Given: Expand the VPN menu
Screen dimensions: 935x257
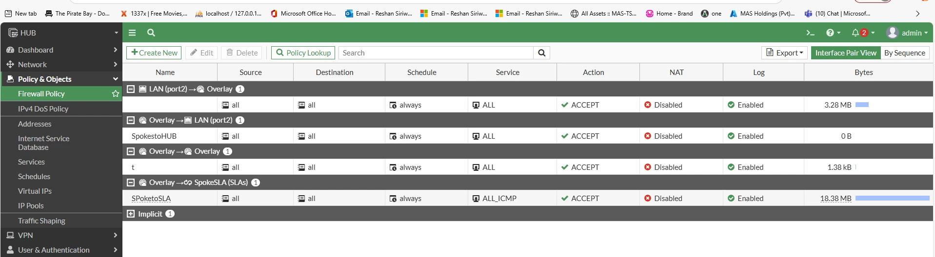Looking at the screenshot, I should (61, 235).
